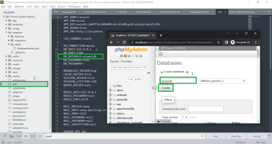The height and width of the screenshot is (144, 272).
Task: Toggle whole word search option
Action: pos(19,136)
